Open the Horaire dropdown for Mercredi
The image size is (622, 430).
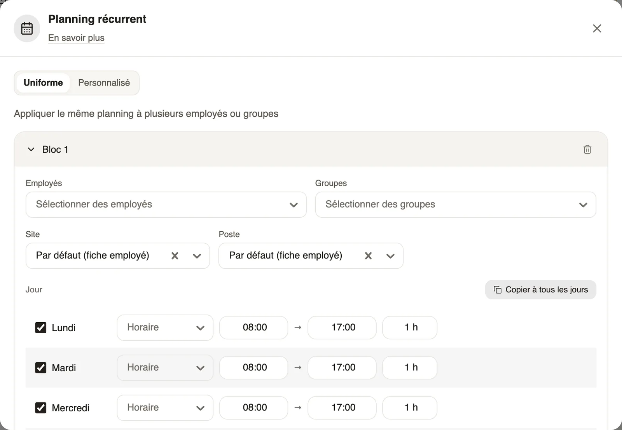click(x=165, y=407)
